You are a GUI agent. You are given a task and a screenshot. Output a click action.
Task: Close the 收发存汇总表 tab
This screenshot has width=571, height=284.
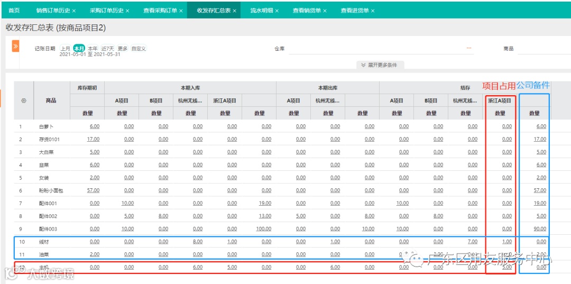coord(235,11)
